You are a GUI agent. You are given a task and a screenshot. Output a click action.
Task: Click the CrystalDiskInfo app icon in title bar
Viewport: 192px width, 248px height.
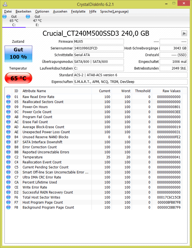pos(5,4)
